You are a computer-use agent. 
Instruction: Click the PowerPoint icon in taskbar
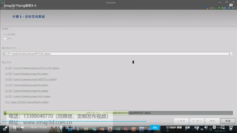pos(102,129)
